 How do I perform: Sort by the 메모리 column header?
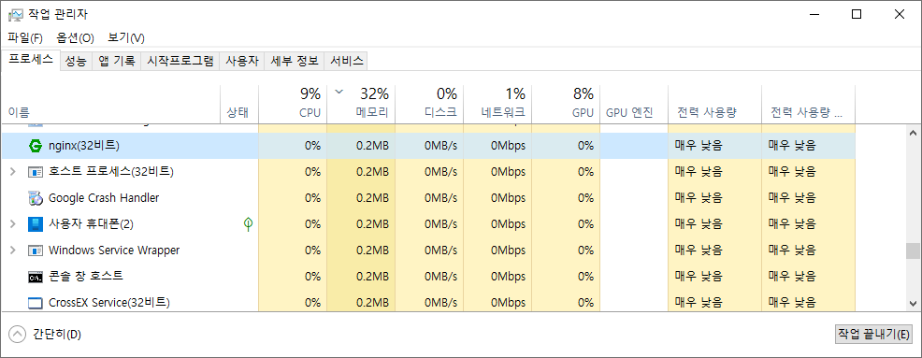[361, 105]
